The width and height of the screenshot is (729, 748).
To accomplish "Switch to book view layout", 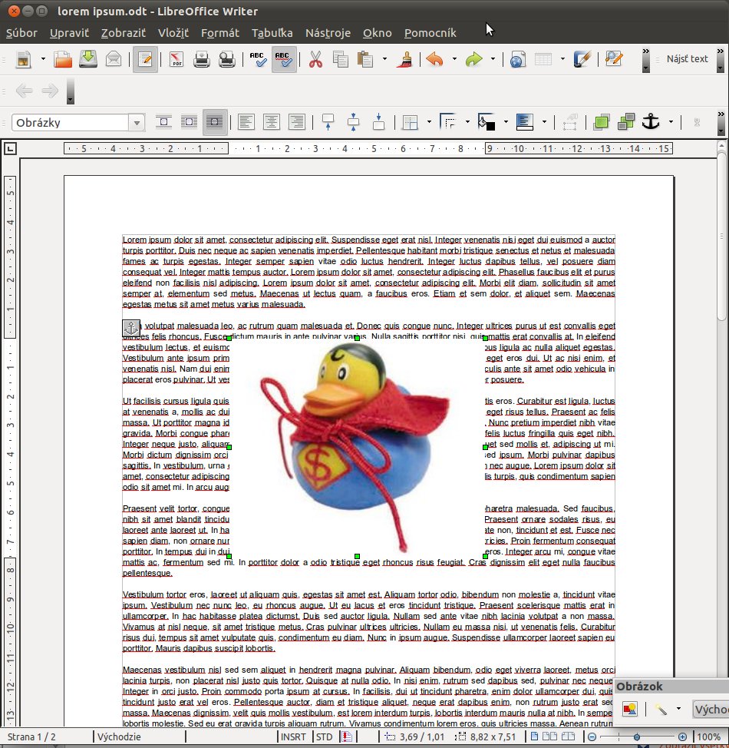I will coord(567,737).
